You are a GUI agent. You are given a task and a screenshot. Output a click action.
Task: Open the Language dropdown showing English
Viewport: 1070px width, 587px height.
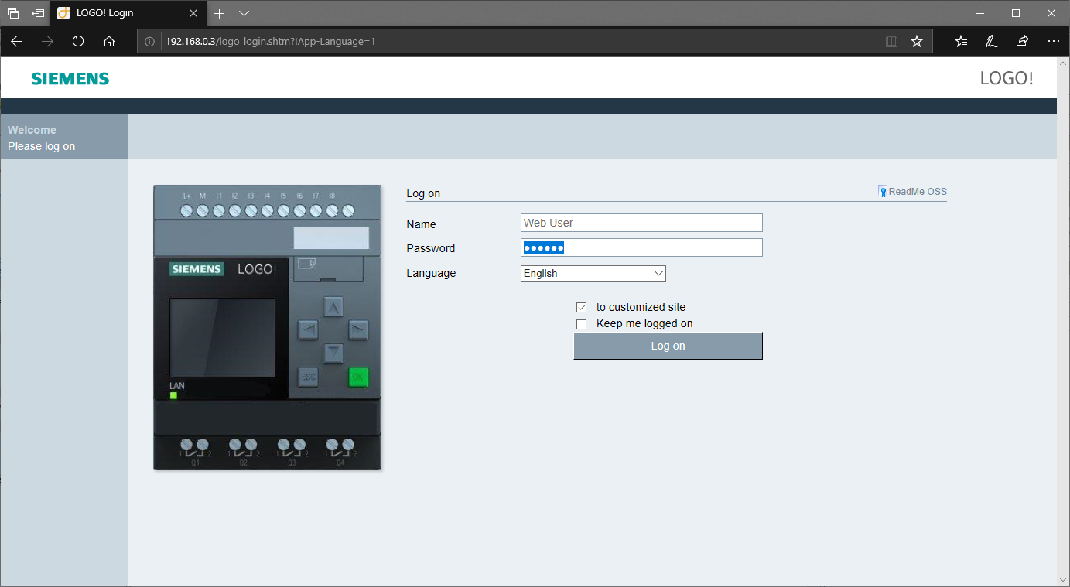tap(593, 273)
